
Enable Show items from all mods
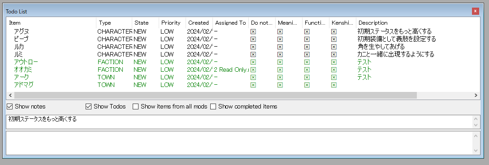136,107
